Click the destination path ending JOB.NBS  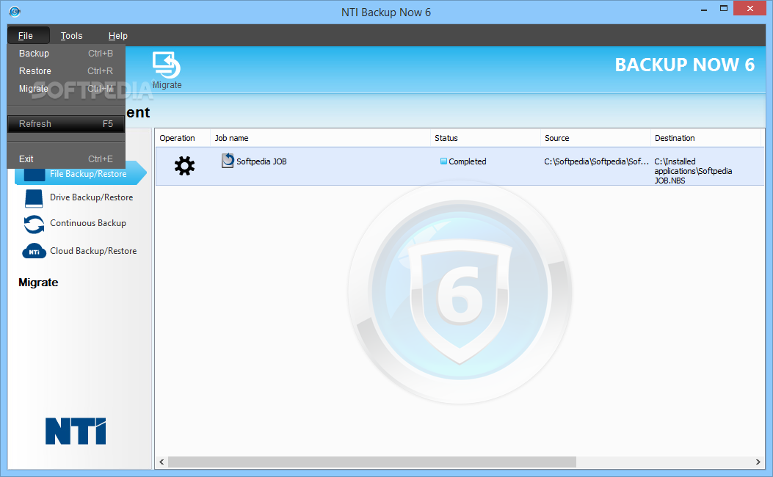pyautogui.click(x=693, y=171)
